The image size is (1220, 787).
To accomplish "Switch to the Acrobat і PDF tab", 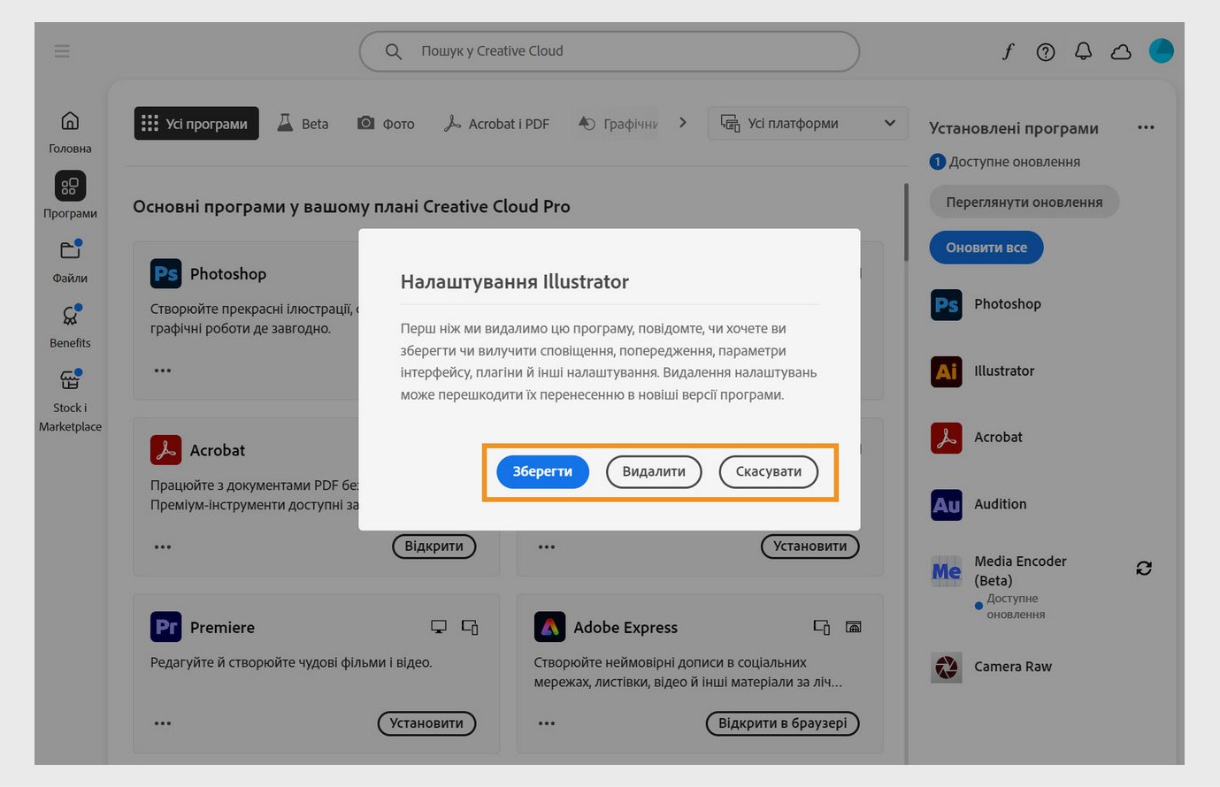I will (x=496, y=124).
